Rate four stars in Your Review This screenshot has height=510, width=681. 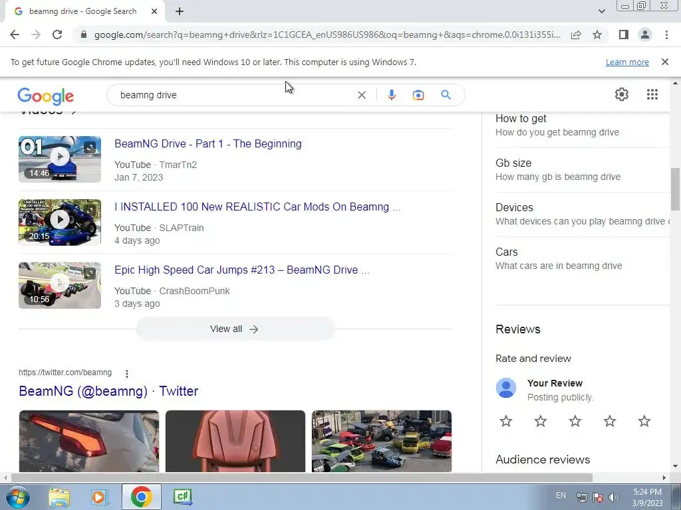click(610, 421)
